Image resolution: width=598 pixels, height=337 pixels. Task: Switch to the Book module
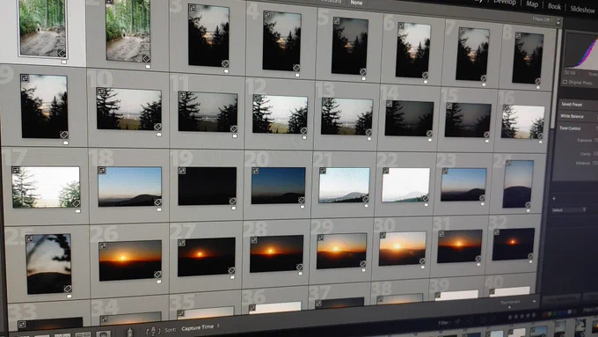click(554, 6)
